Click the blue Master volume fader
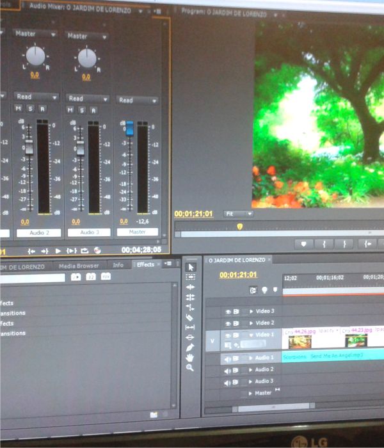 tap(130, 129)
